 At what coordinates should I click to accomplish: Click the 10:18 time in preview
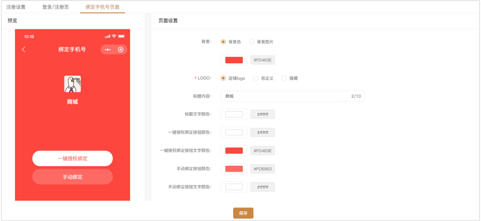29,36
